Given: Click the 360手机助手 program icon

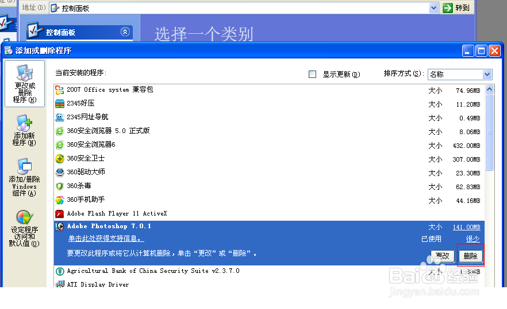Looking at the screenshot, I should 60,200.
